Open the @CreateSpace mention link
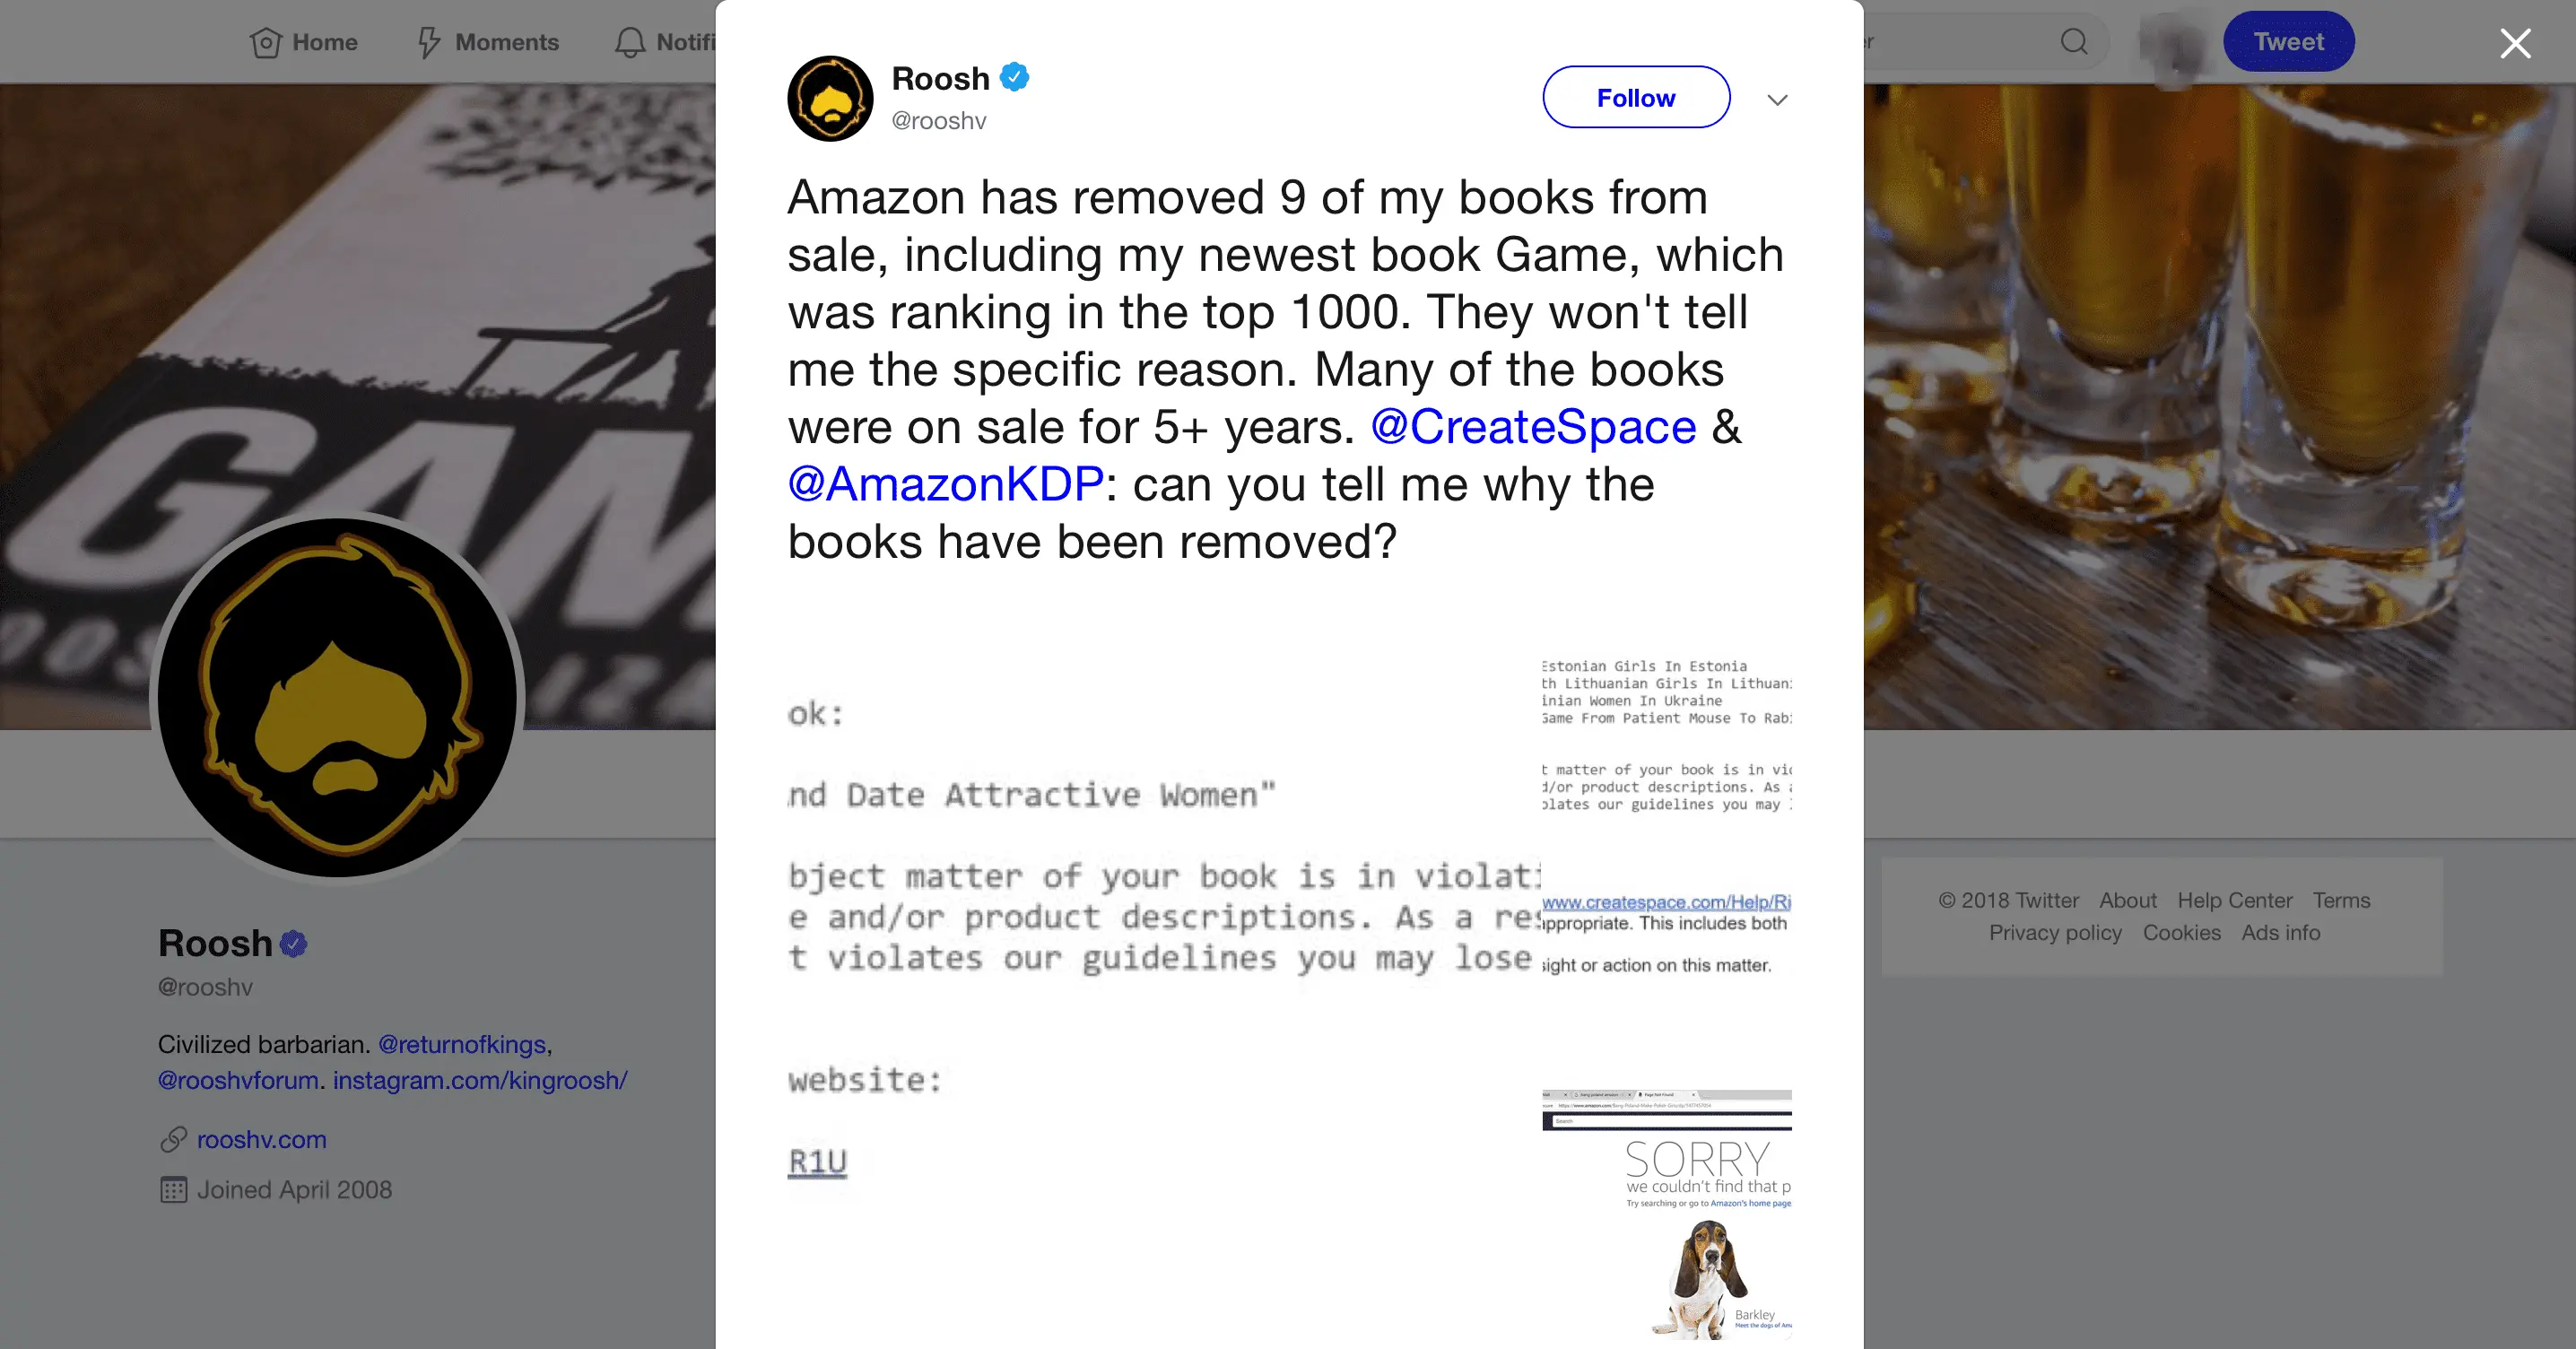Screen dimensions: 2576x1349 pyautogui.click(x=1533, y=427)
